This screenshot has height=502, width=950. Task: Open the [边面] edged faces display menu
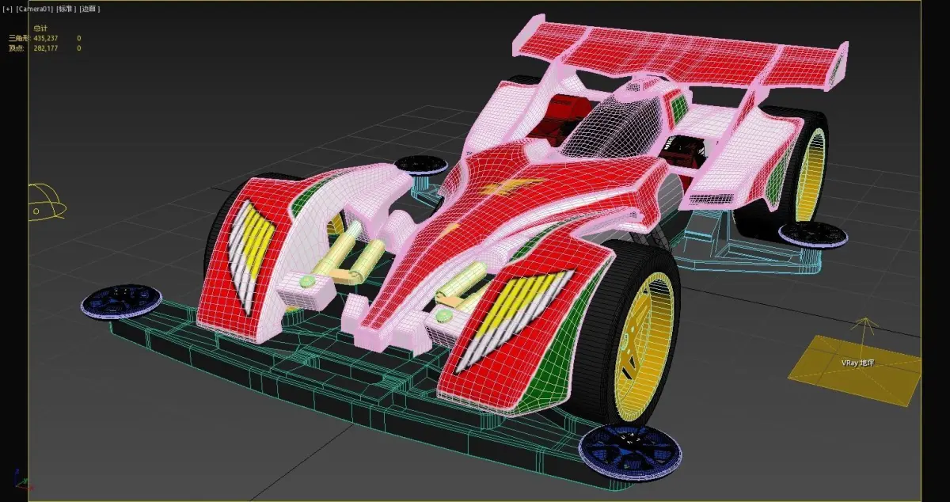point(90,9)
